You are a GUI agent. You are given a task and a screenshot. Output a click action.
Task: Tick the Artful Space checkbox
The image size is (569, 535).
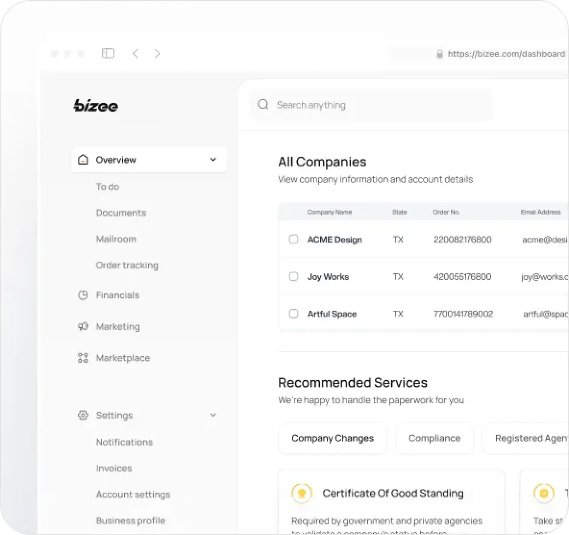[293, 314]
